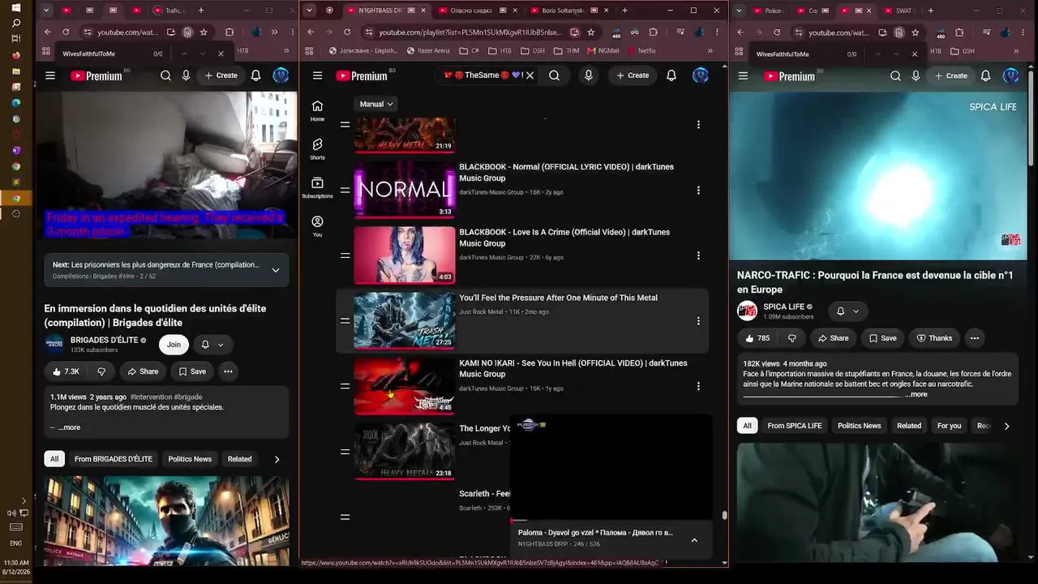Screen dimensions: 1038x584
Task: Select Politics News chip in left window
Action: pos(190,459)
